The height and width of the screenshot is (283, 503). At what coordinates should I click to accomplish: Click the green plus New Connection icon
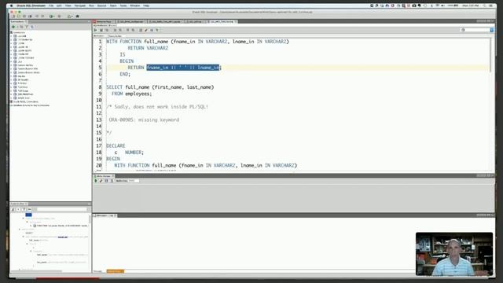tap(13, 27)
